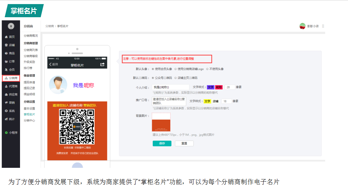Select 店铺主页二维码 radio option

pos(176,78)
